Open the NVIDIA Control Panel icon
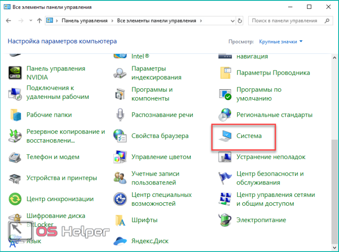339x252 pixels. pos(15,73)
